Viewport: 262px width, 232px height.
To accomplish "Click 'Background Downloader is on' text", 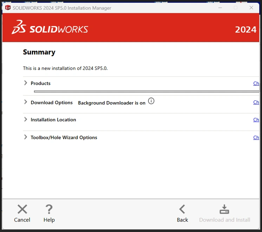I will [x=112, y=103].
